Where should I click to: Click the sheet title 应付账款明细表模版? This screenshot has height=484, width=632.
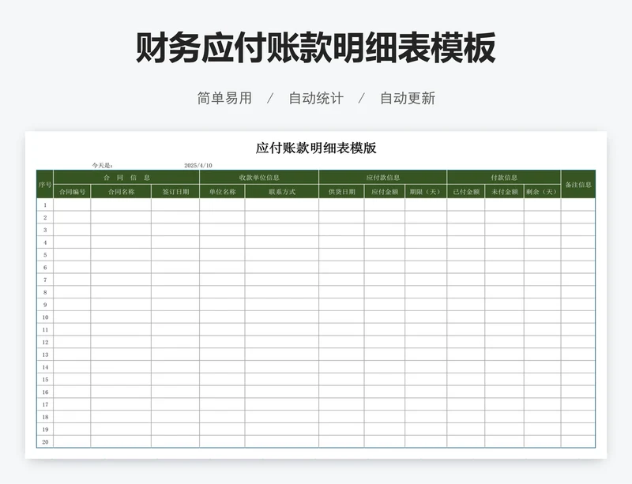316,148
